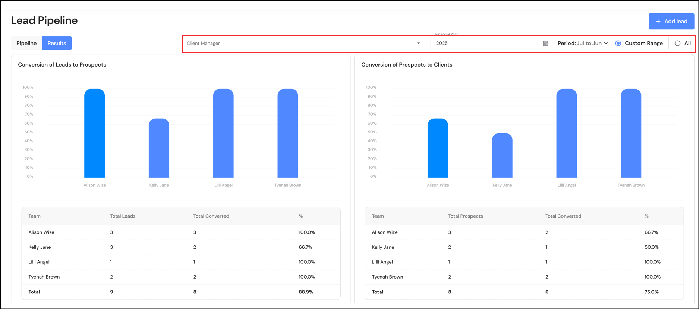
Task: Click '66.7%' in Kelly Jane's Leads table row
Action: pos(305,247)
